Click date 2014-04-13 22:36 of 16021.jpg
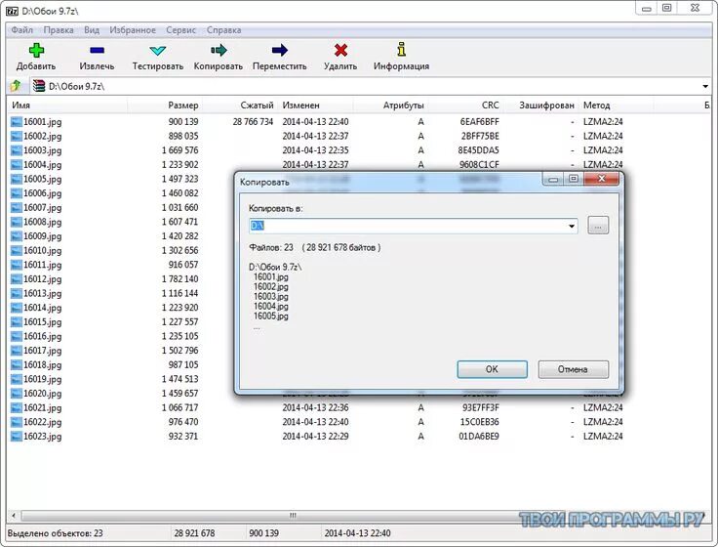 [x=315, y=408]
